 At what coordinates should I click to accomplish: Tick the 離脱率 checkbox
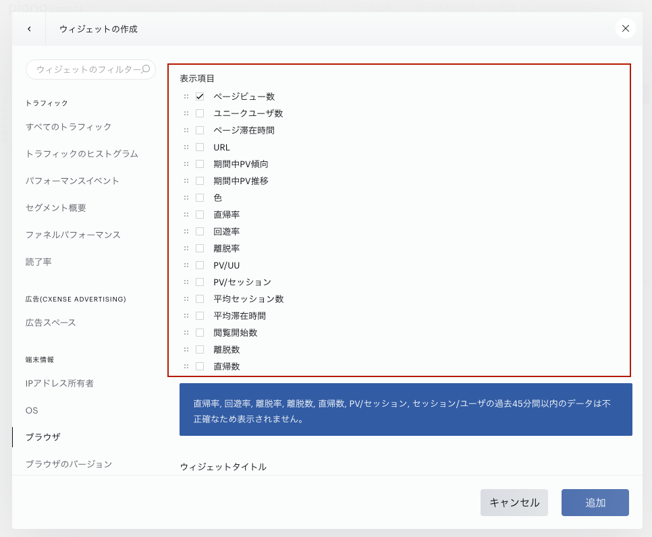(200, 248)
